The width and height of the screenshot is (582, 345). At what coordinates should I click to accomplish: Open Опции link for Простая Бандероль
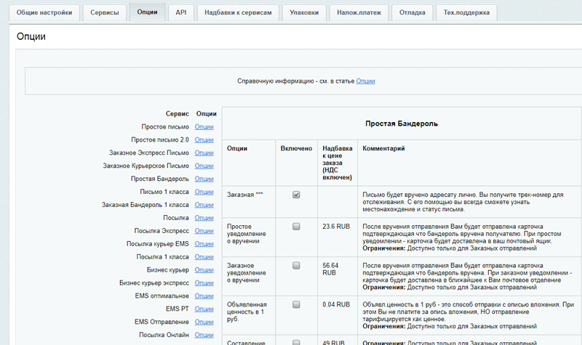204,179
